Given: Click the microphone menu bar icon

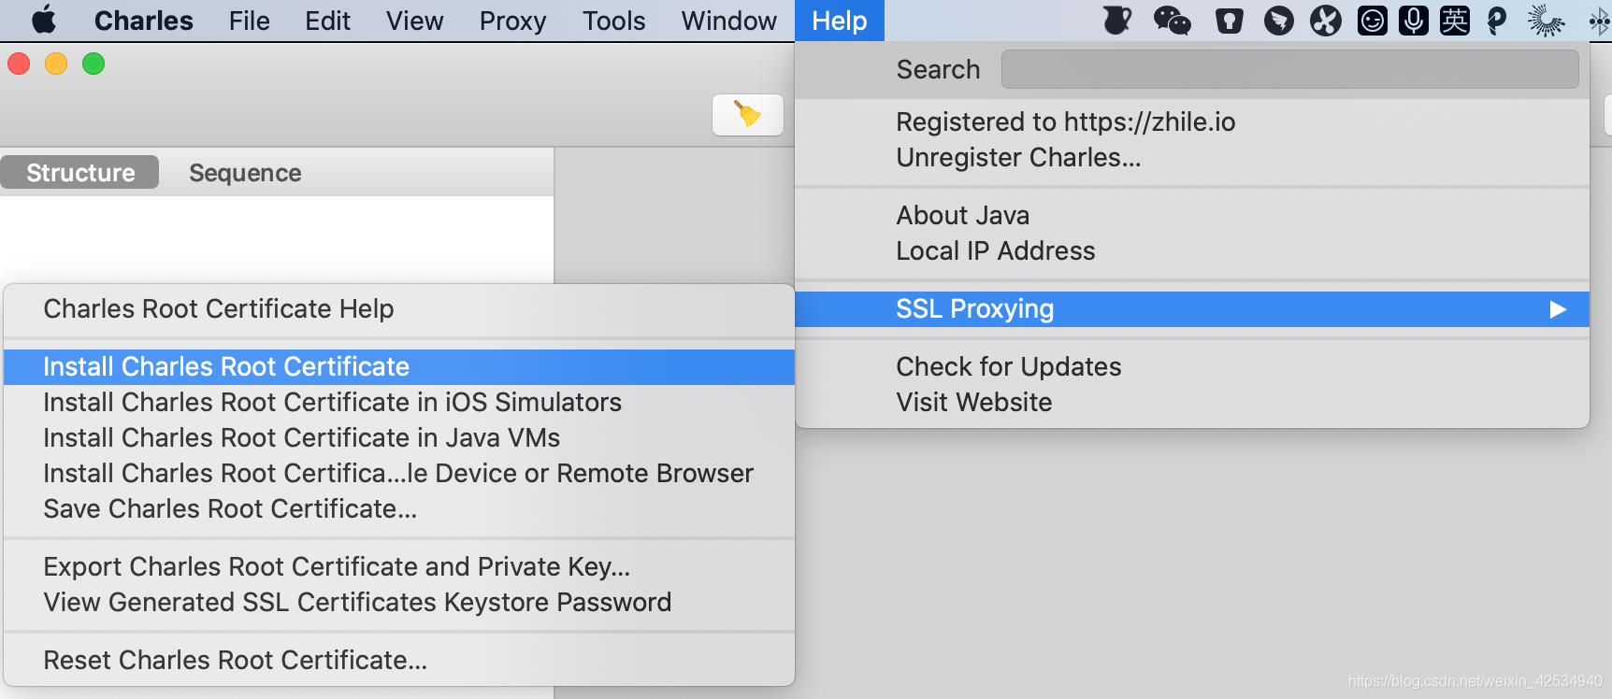Looking at the screenshot, I should (x=1413, y=21).
